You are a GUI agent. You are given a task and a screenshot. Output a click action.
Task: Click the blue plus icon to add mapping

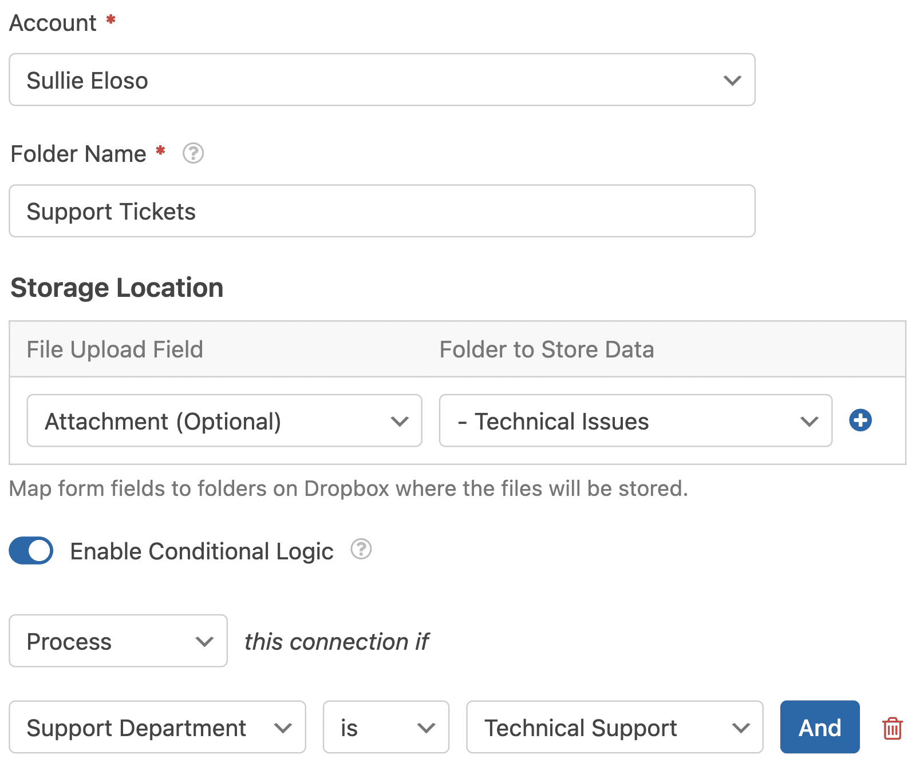coord(860,420)
